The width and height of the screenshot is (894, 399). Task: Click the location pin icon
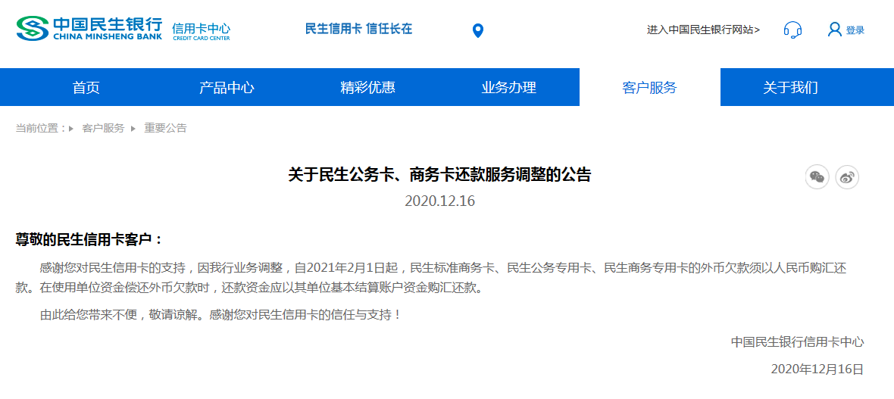point(478,31)
